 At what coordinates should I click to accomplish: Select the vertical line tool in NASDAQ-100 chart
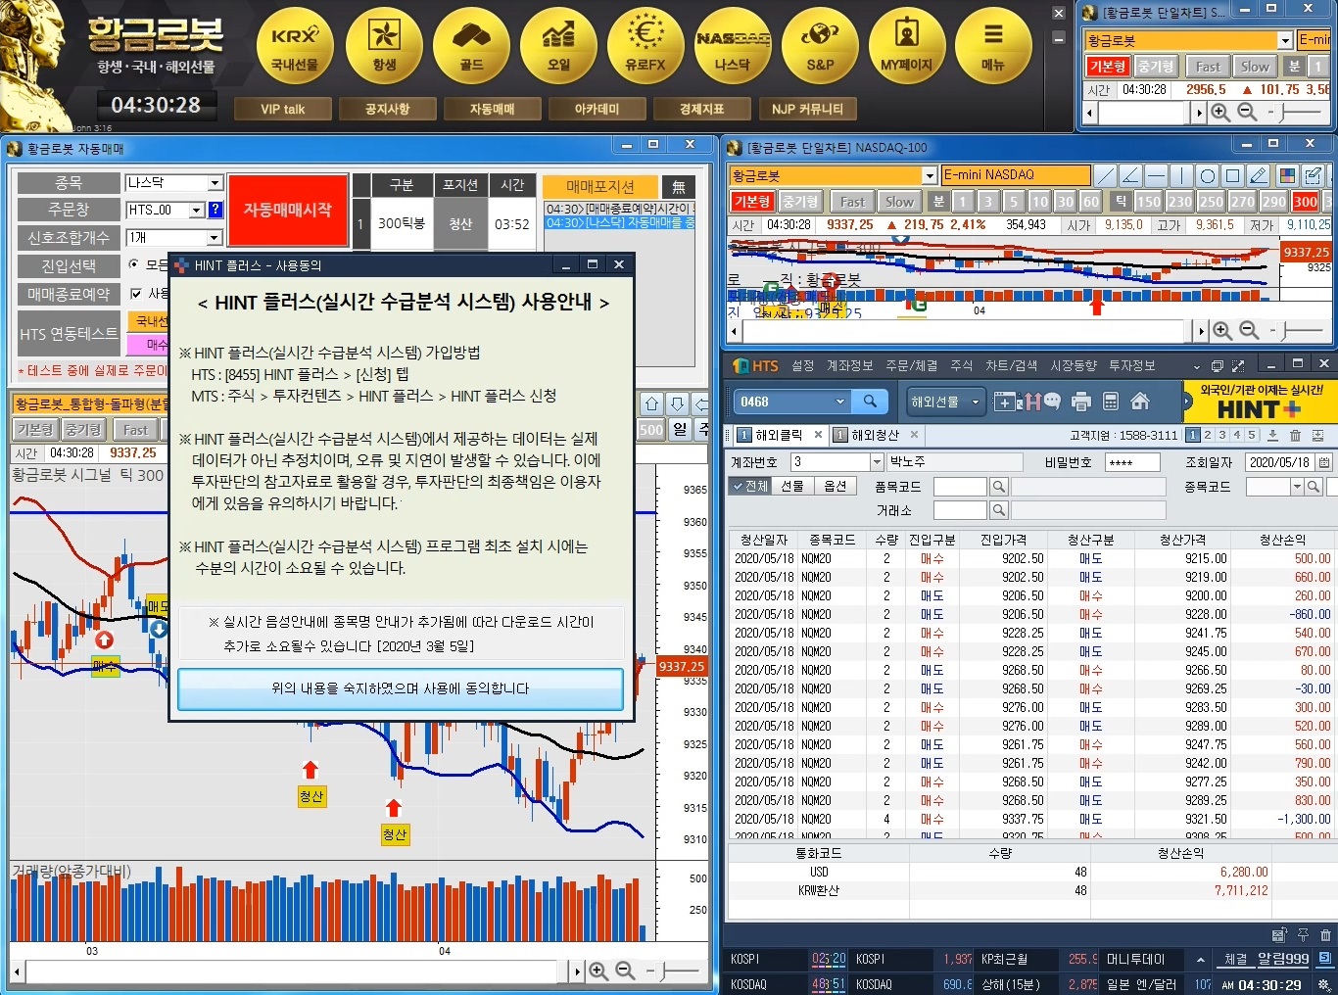point(1181,175)
